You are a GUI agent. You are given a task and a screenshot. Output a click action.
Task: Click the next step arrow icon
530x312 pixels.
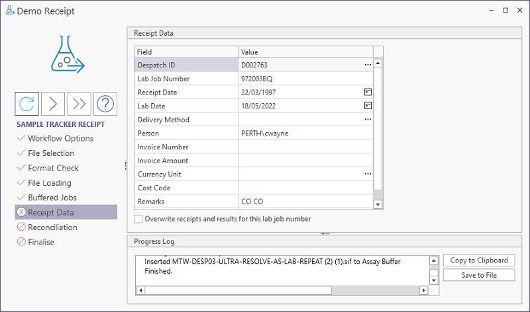(x=53, y=104)
